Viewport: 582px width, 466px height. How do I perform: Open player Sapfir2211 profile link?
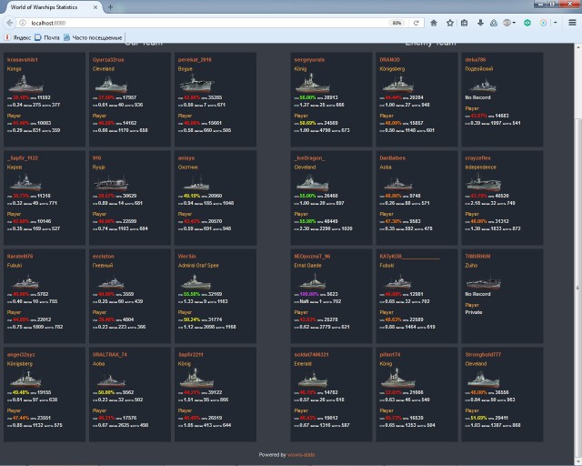coord(191,355)
